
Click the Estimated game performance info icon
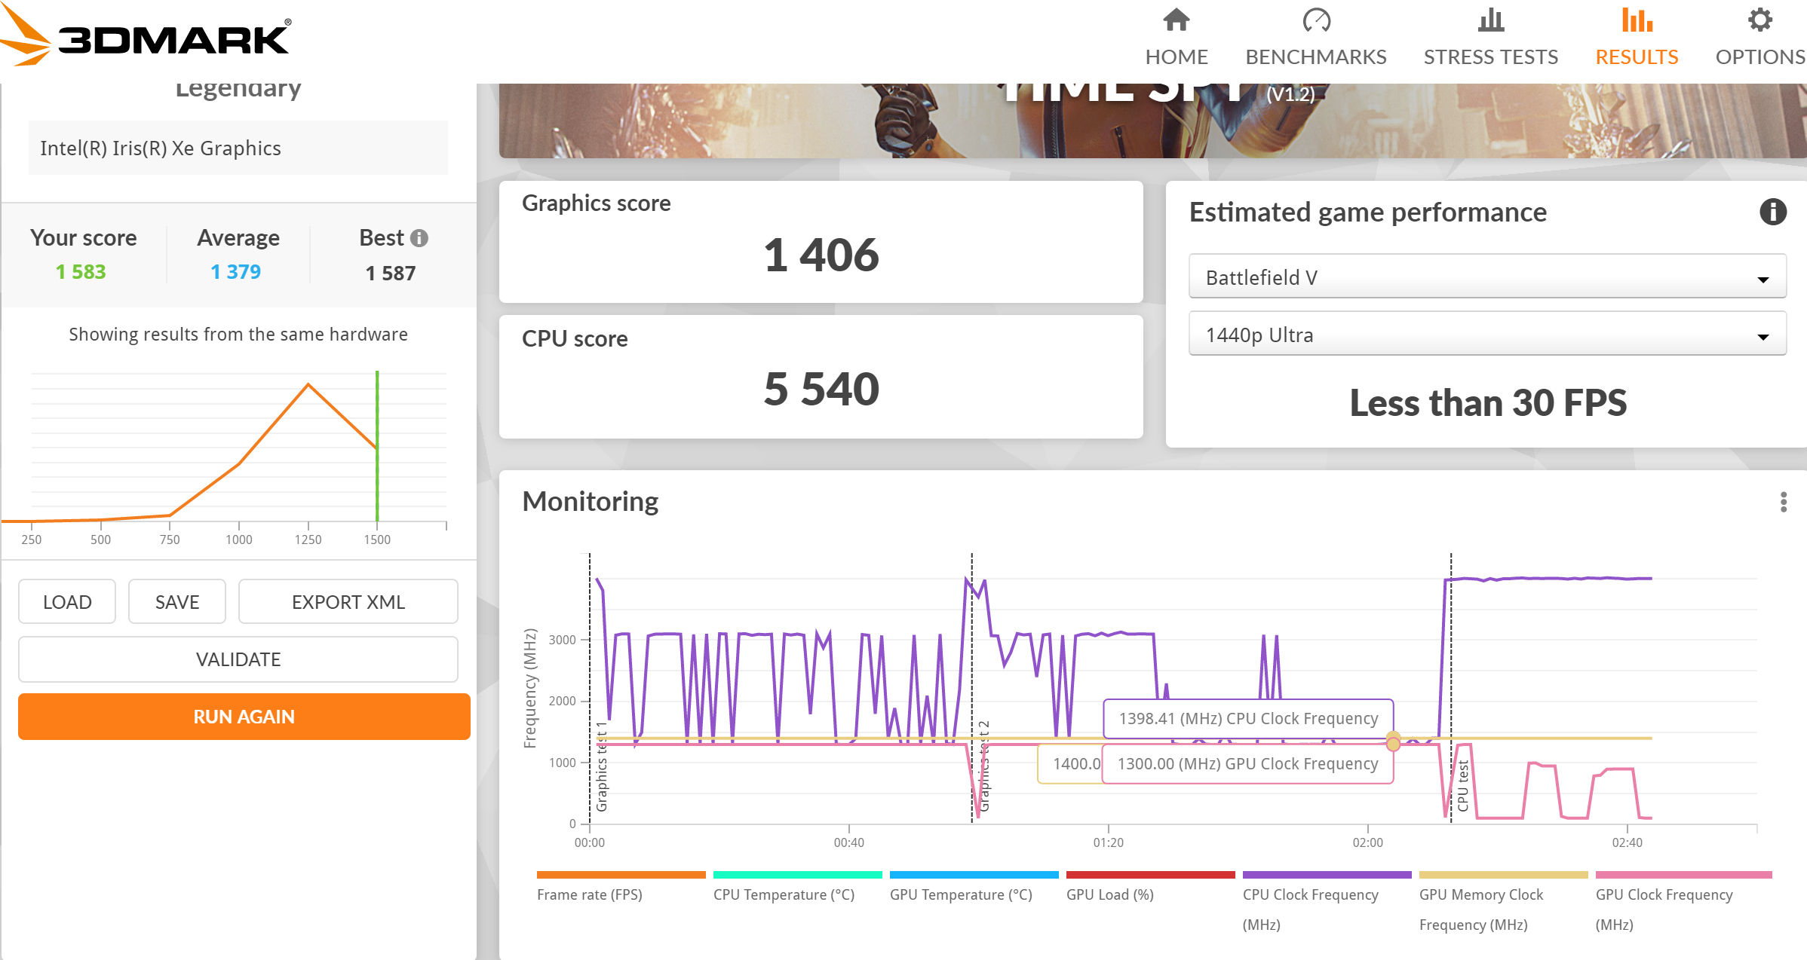1773,212
